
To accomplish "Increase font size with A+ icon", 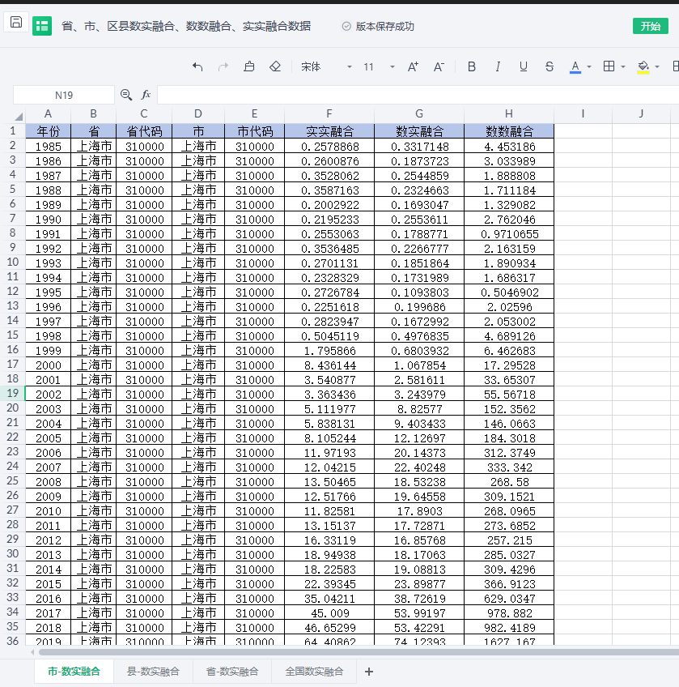I will click(413, 66).
